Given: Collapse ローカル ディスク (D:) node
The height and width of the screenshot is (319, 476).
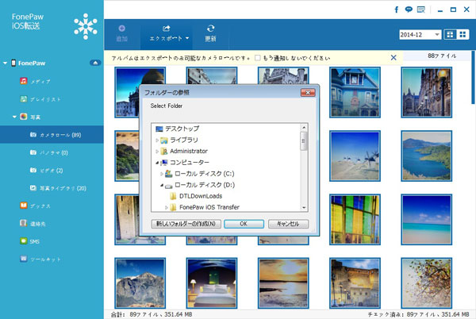Looking at the screenshot, I should pyautogui.click(x=162, y=185).
